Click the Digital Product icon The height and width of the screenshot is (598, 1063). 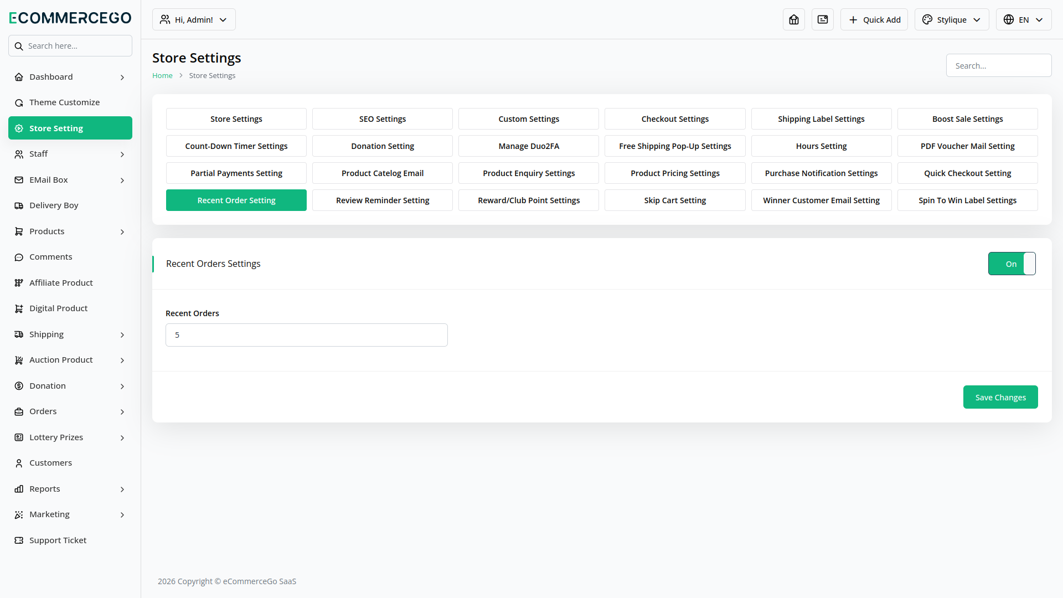19,308
